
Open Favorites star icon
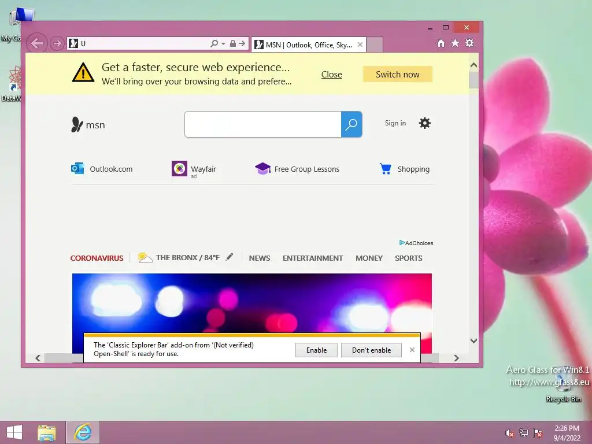click(456, 43)
